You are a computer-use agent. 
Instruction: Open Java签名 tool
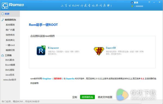[10, 75]
